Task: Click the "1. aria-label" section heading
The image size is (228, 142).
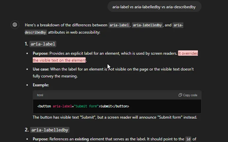Action: click(x=40, y=44)
